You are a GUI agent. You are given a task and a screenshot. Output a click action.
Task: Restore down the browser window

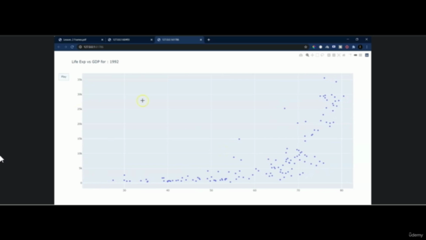tap(357, 39)
